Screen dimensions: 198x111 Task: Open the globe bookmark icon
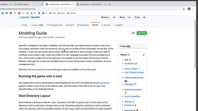[x=39, y=13]
